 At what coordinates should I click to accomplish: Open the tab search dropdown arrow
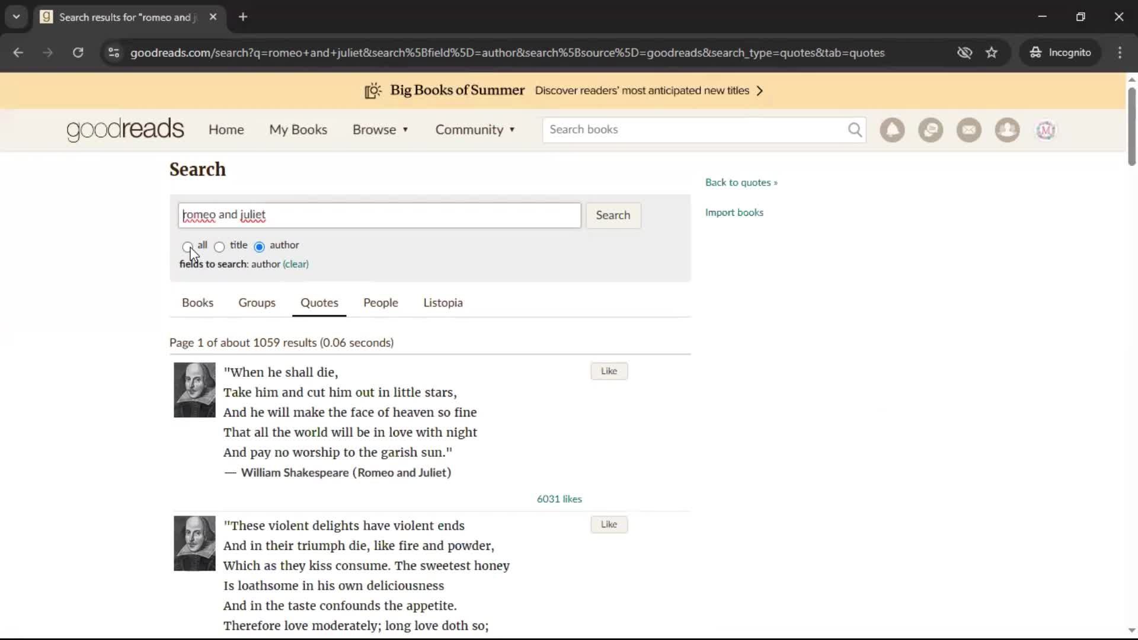coord(17,17)
